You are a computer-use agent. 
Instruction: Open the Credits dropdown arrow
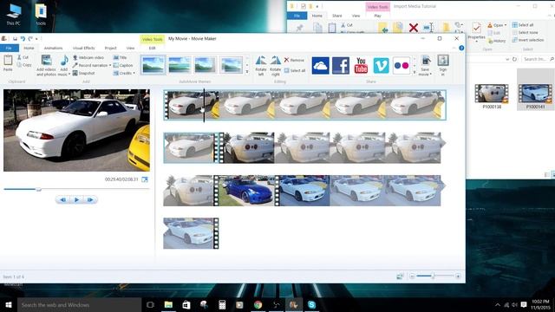(x=134, y=73)
